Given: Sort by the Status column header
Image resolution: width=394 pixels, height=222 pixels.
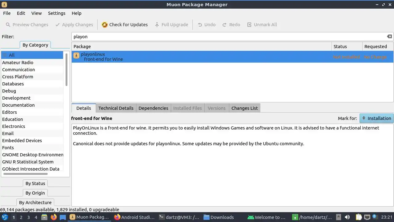Looking at the screenshot, I should coord(347,46).
